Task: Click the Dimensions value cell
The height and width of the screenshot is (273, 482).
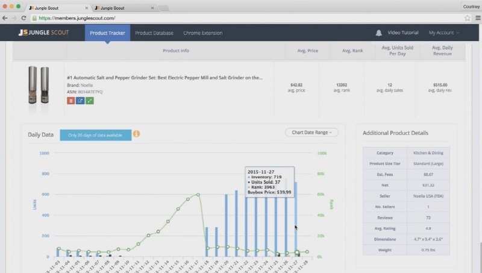Action: tap(428, 239)
